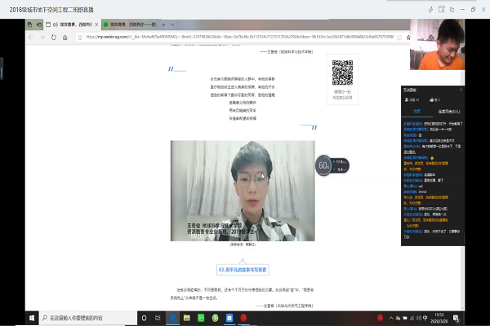Open File Explorer on taskbar
The width and height of the screenshot is (490, 326).
[186, 318]
